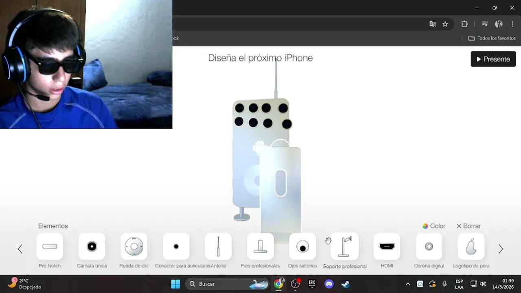Switch to Chrome in the taskbar
This screenshot has width=521, height=293.
[x=279, y=284]
